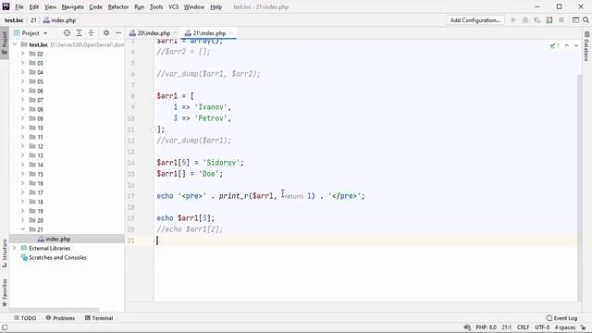Open the View menu
Viewport: 592px width, 333px height.
click(50, 6)
